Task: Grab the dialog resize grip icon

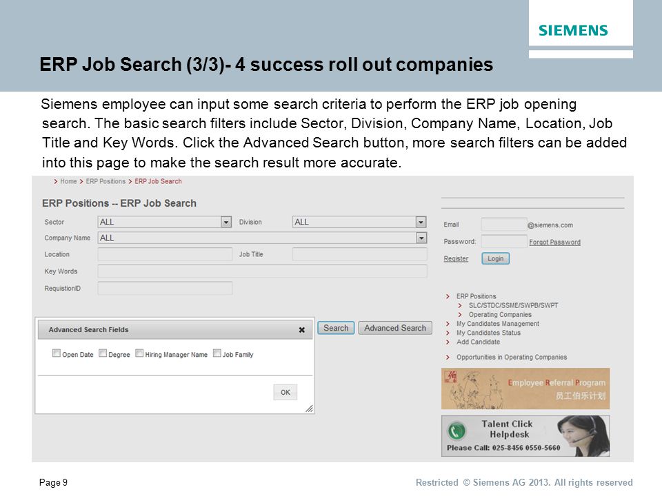Action: (309, 409)
